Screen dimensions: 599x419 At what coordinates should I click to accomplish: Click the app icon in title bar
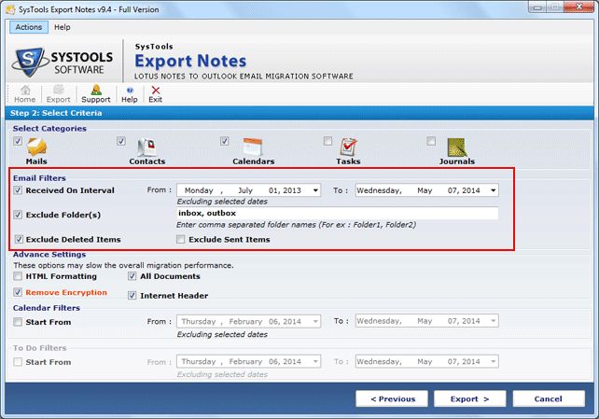[10, 9]
